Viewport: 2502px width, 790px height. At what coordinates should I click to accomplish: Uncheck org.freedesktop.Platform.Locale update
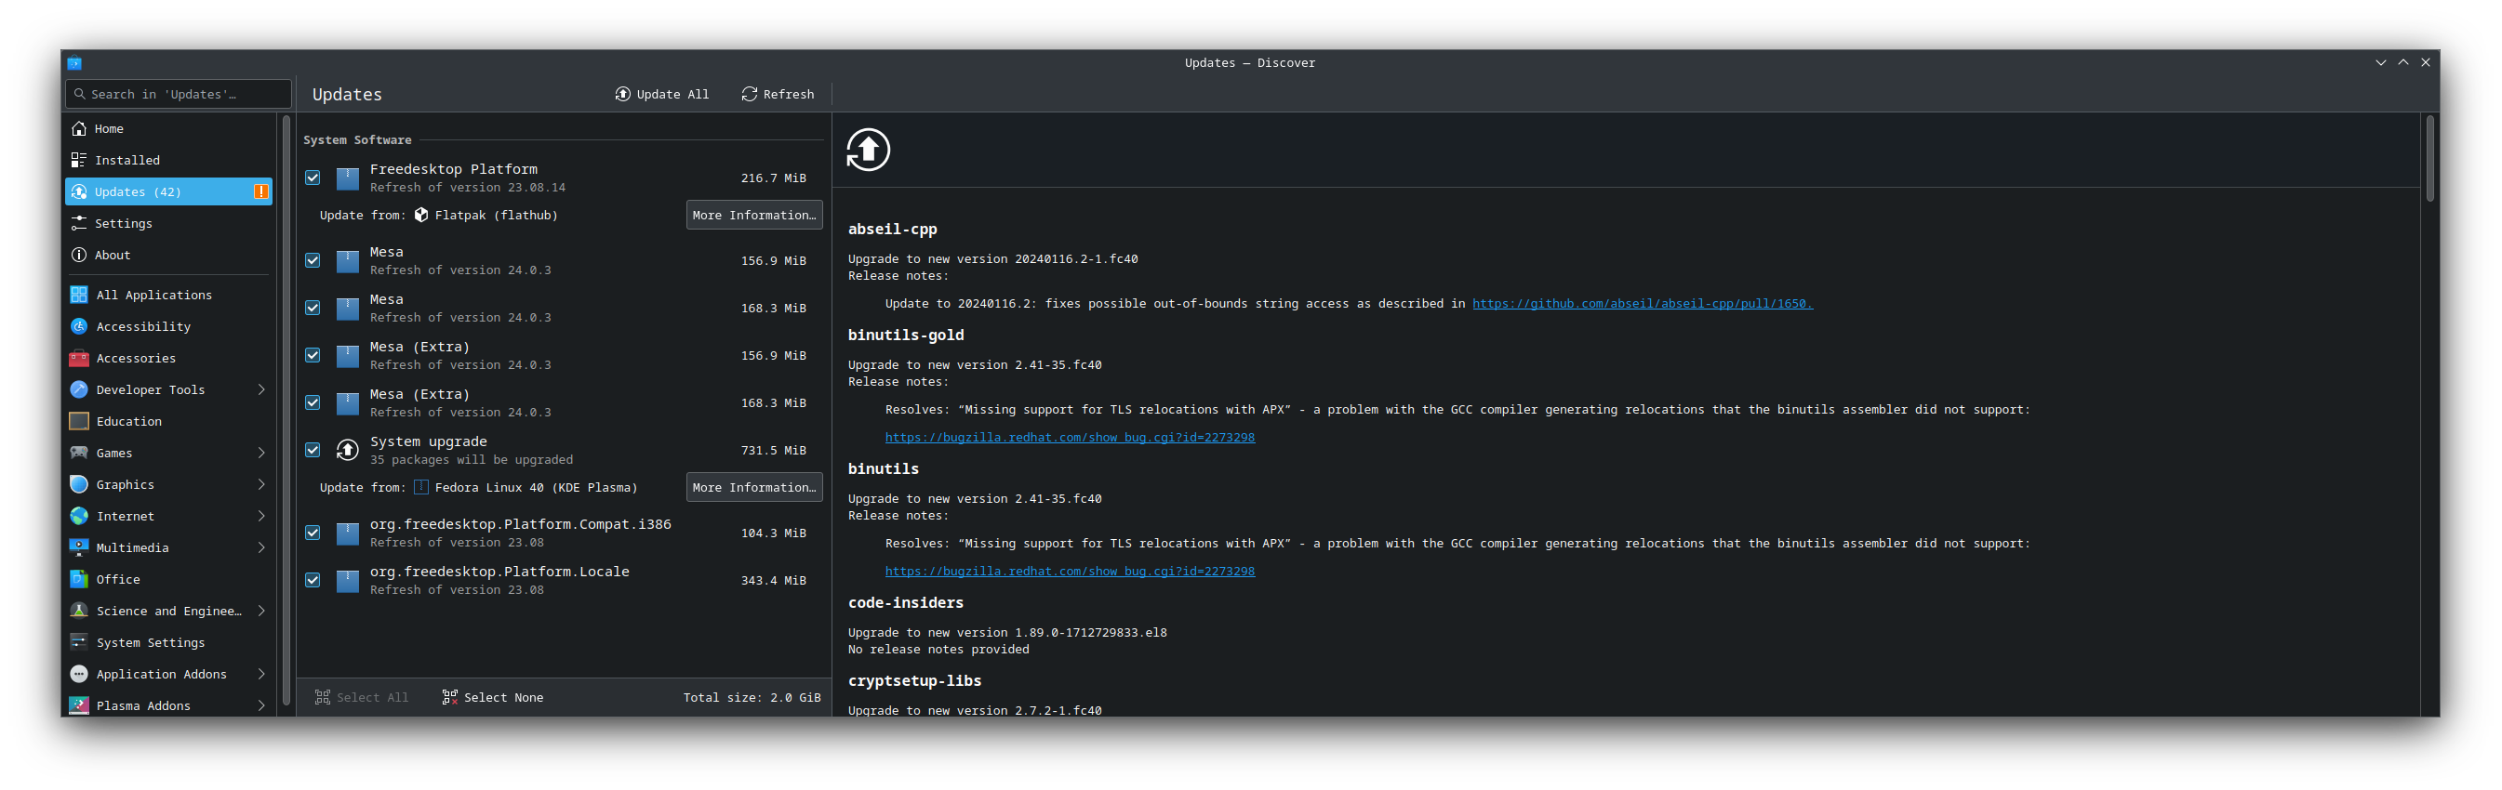(313, 580)
